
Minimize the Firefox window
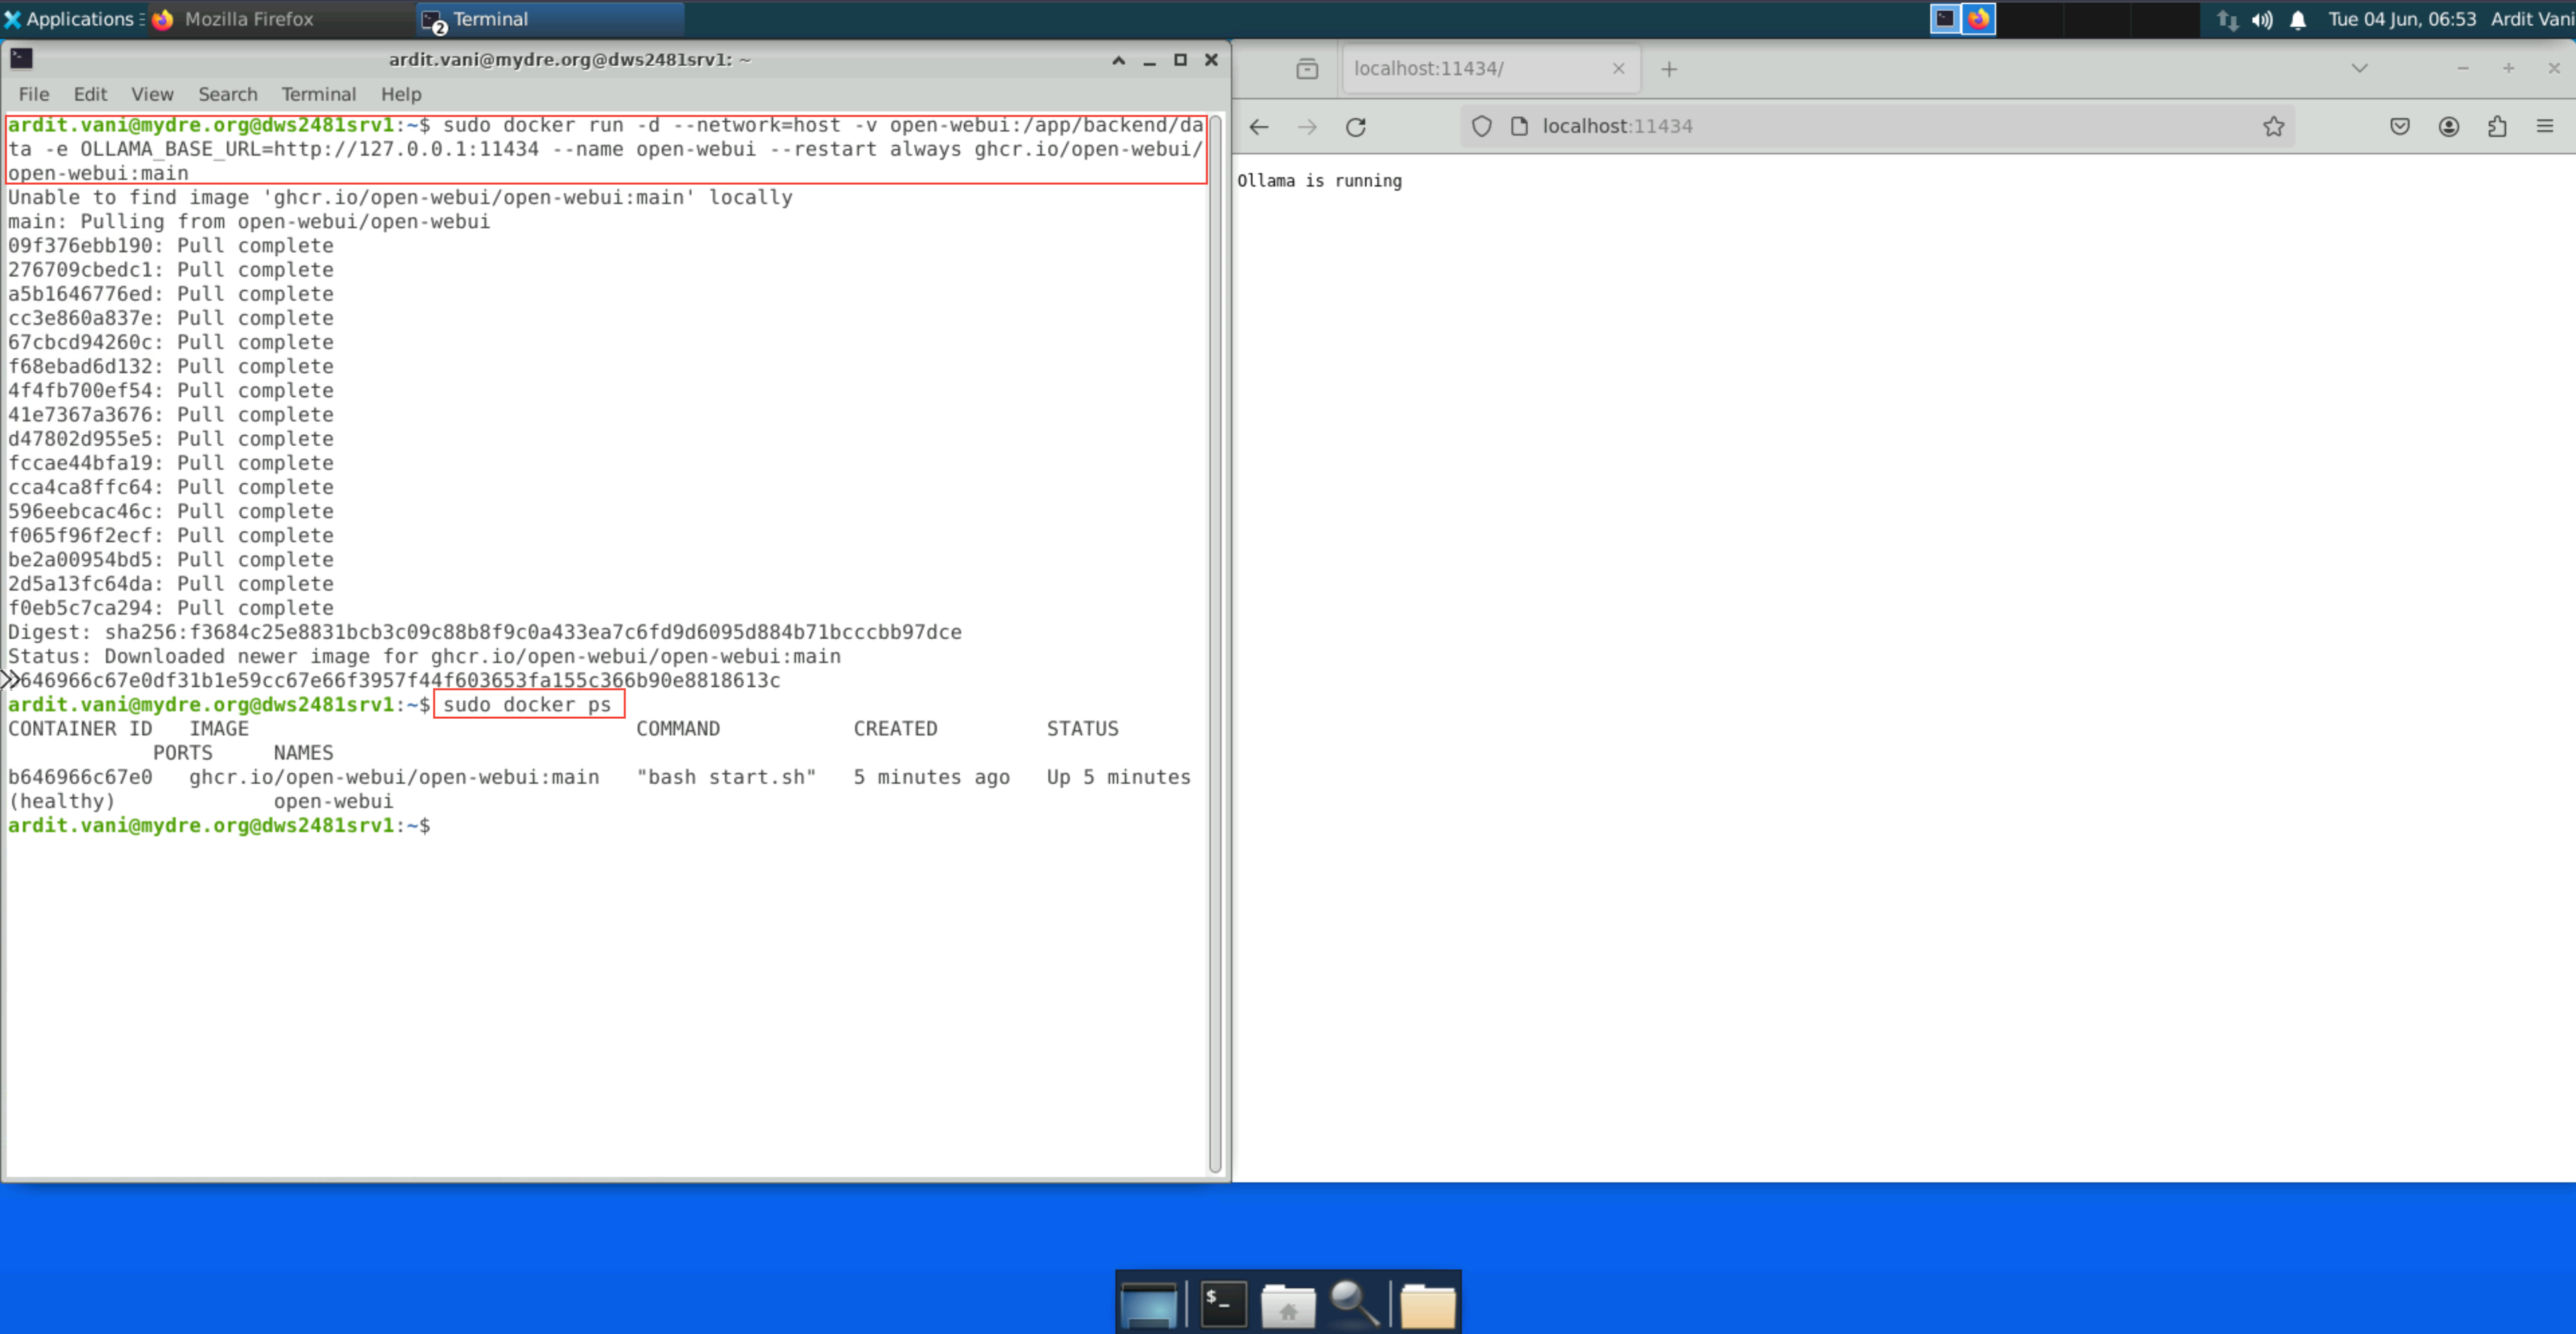click(x=2463, y=68)
